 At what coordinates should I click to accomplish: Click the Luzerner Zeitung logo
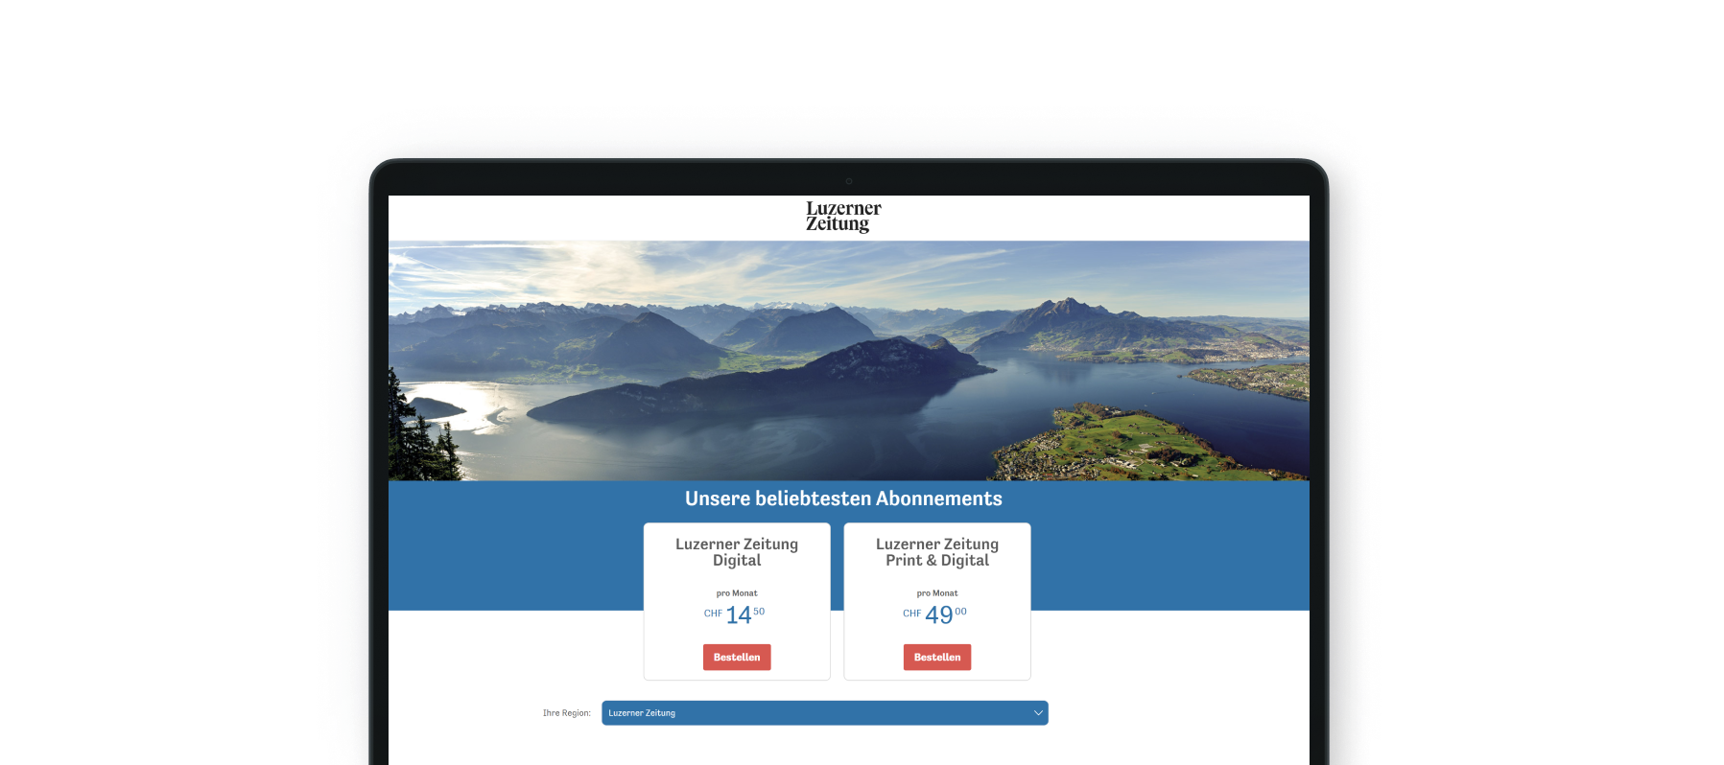tap(843, 217)
